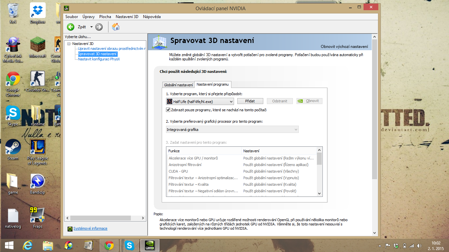
Task: Open the Soubor menu
Action: tap(72, 17)
